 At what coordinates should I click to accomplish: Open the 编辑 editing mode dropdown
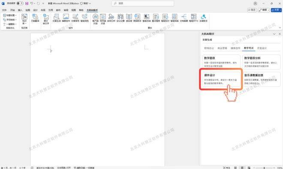pos(264,10)
